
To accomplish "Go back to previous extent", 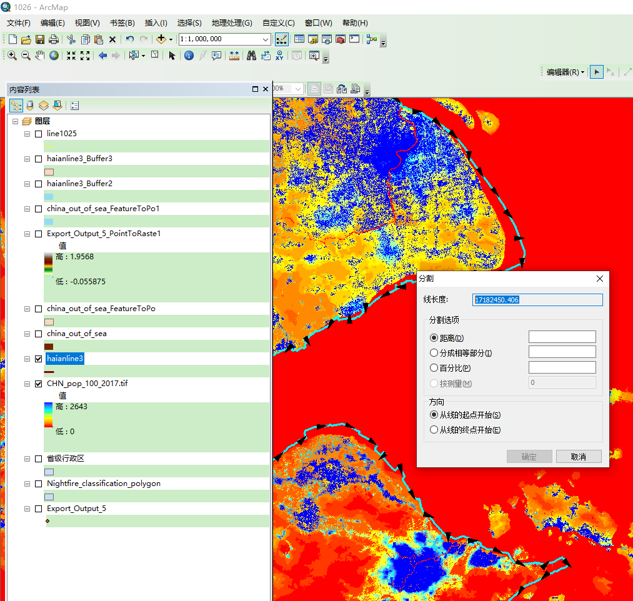I will 102,56.
